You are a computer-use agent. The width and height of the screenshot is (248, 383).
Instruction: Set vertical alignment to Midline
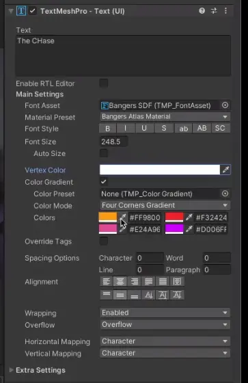pos(163,295)
